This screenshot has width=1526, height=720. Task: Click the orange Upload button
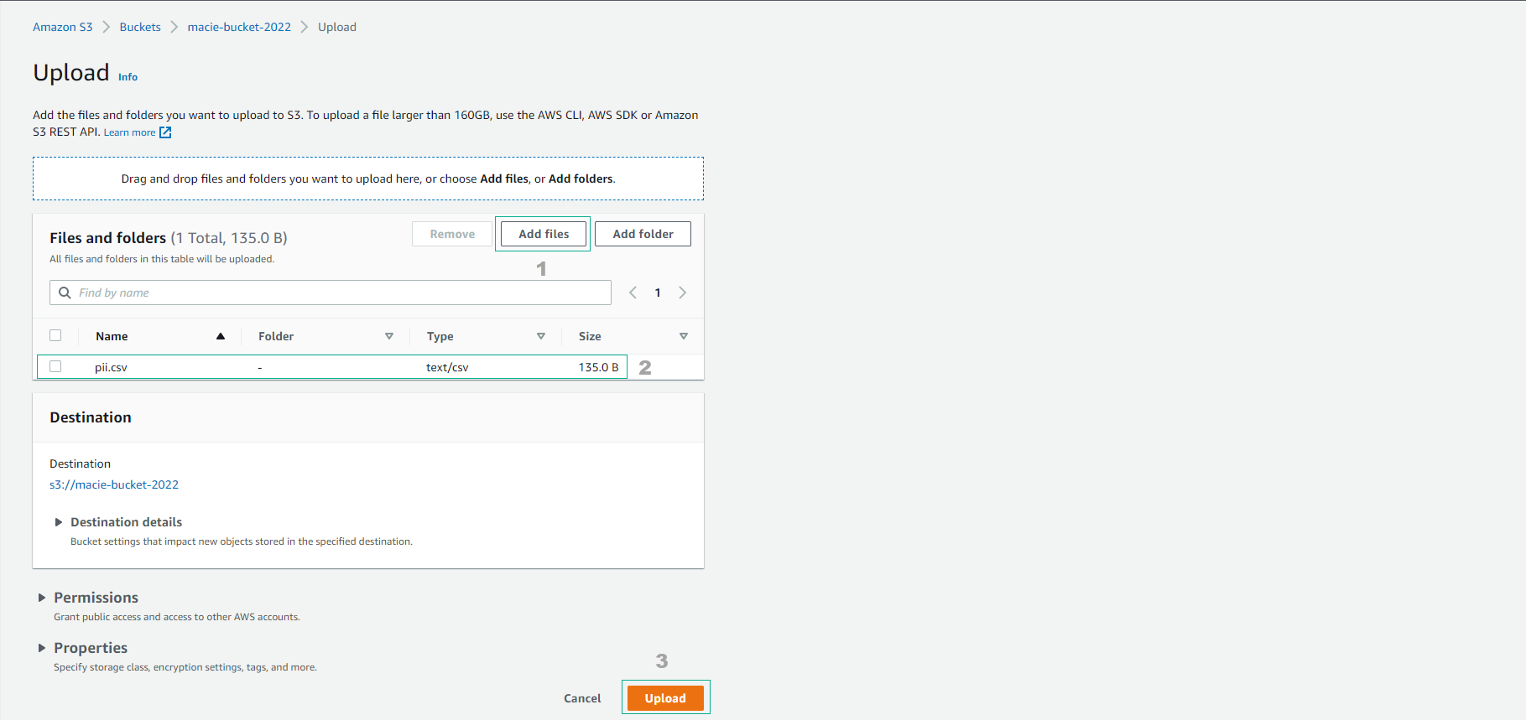click(665, 698)
